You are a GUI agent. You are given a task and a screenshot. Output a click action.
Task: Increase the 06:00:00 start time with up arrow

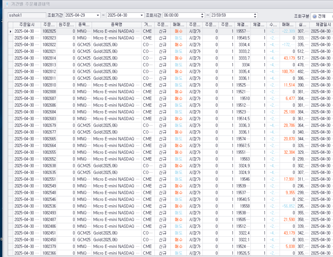click(x=202, y=14)
